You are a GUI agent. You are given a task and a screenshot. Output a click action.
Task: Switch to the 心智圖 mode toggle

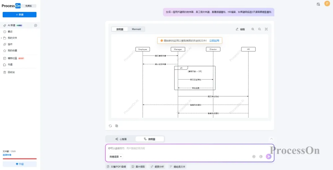click(x=121, y=139)
